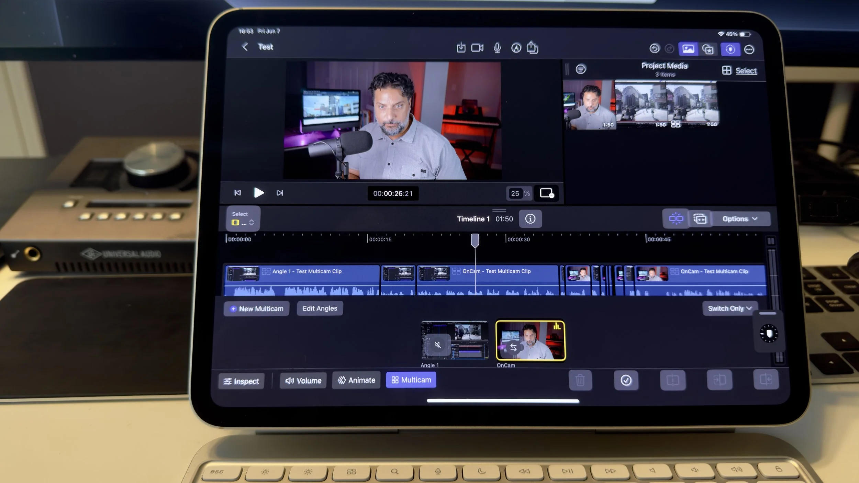Click the timeline playhead handle
Image resolution: width=859 pixels, height=483 pixels.
(475, 240)
